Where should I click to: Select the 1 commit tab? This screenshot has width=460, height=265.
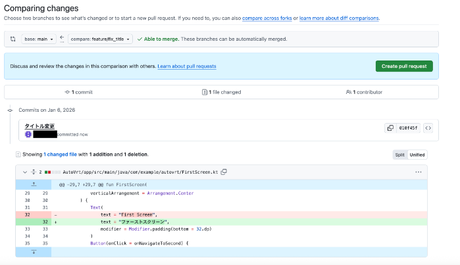click(78, 92)
